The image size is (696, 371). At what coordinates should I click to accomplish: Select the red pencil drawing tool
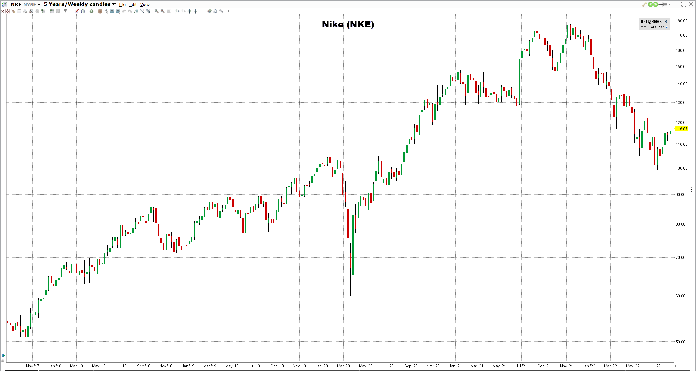click(x=77, y=11)
